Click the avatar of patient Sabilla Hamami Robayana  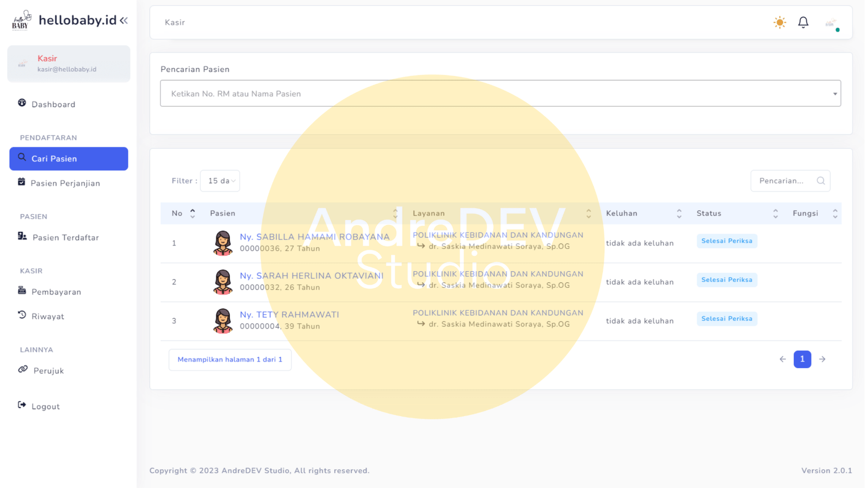pyautogui.click(x=222, y=243)
